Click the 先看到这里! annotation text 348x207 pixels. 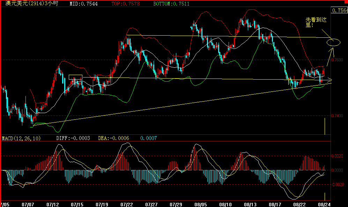point(316,22)
